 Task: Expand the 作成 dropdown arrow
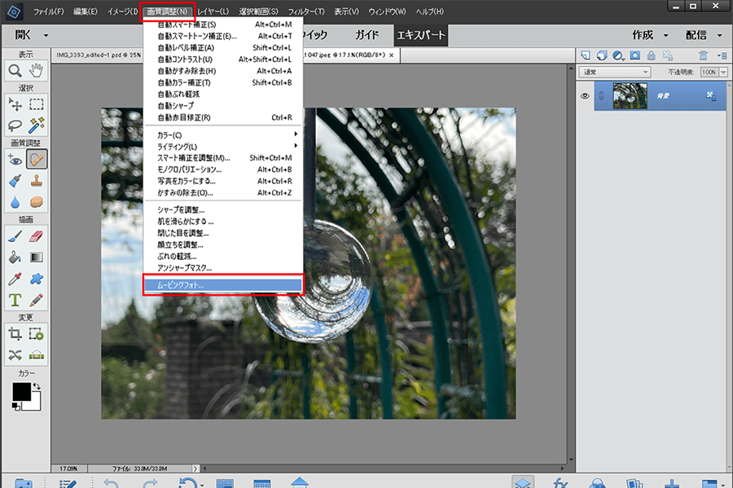[x=665, y=36]
